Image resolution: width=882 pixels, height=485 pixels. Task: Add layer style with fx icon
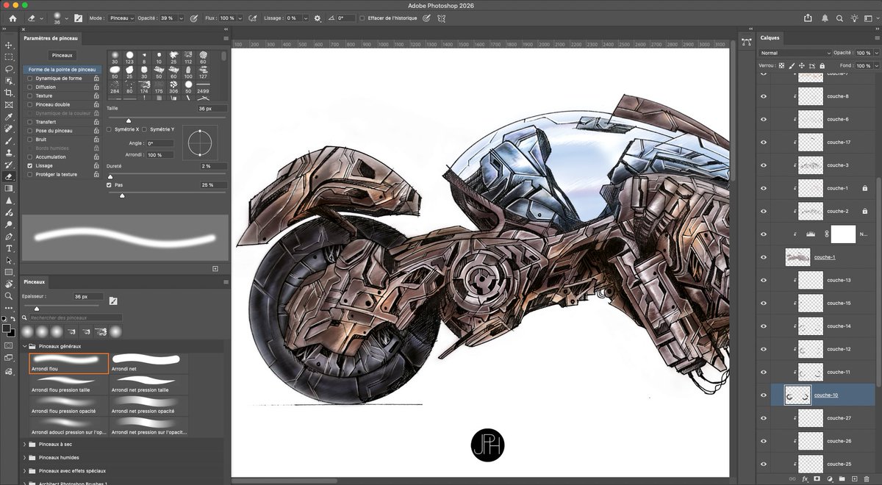coord(804,478)
